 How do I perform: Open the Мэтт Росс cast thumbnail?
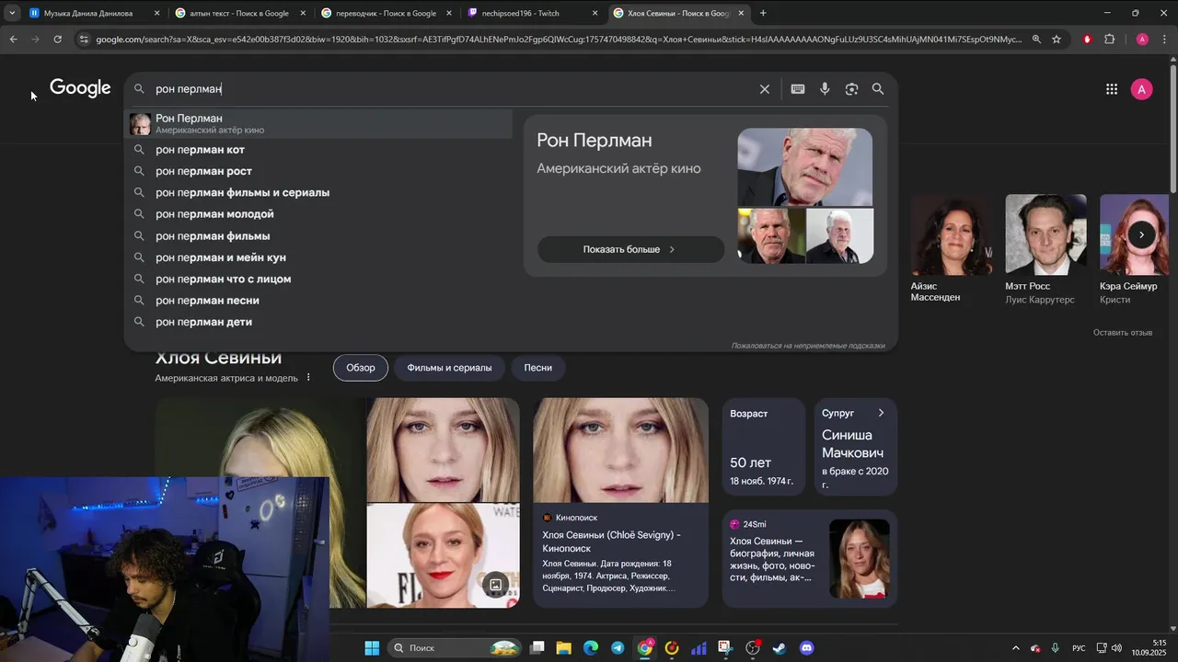pyautogui.click(x=1045, y=234)
